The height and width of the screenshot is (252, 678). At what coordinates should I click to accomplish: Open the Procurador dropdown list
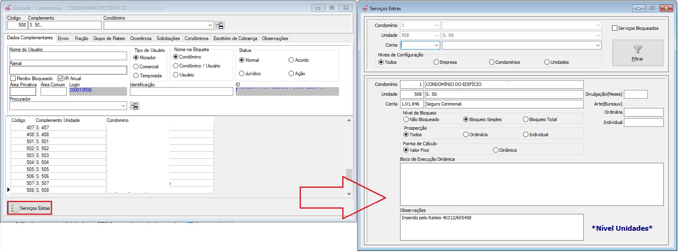pyautogui.click(x=123, y=106)
